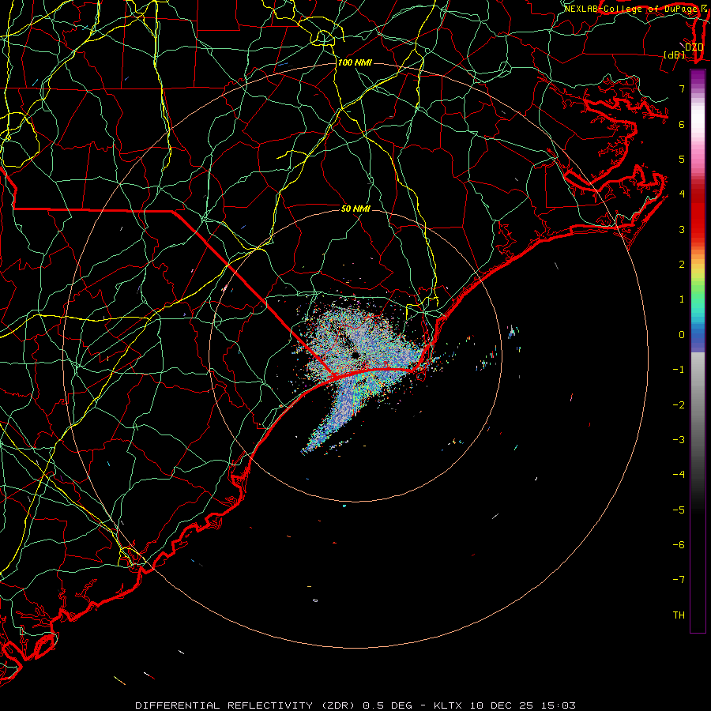Click the radar site dot in the echo
711x711 pixels.
click(355, 355)
